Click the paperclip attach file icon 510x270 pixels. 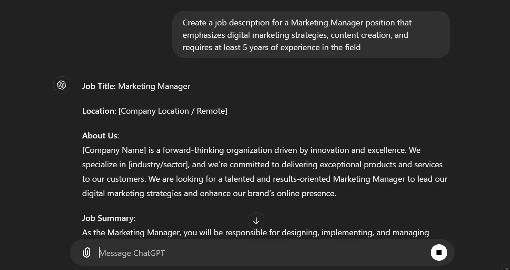pyautogui.click(x=86, y=253)
